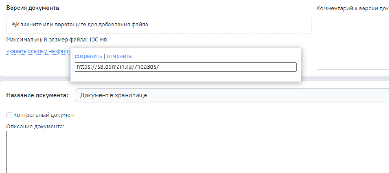Click the "Максимальный размер файла" hint text

coord(57,40)
